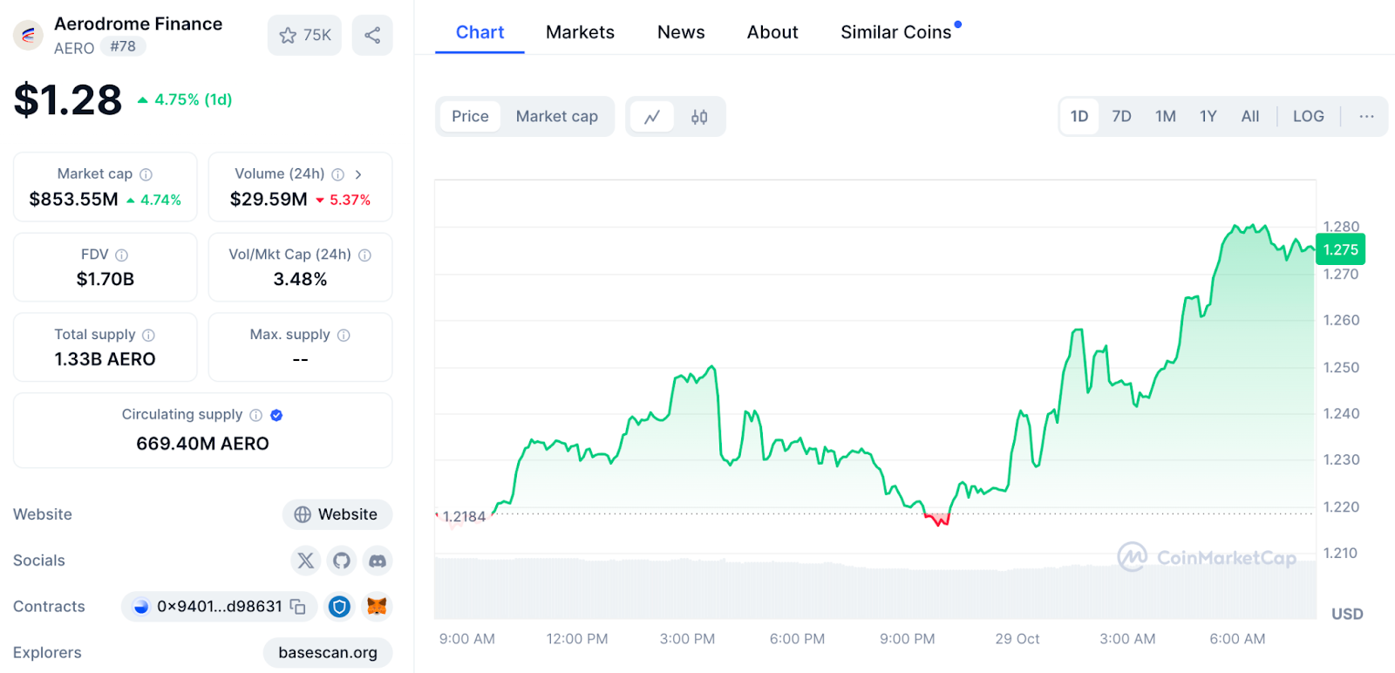Add AERO to watchlist via star button
1395x673 pixels.
(304, 35)
